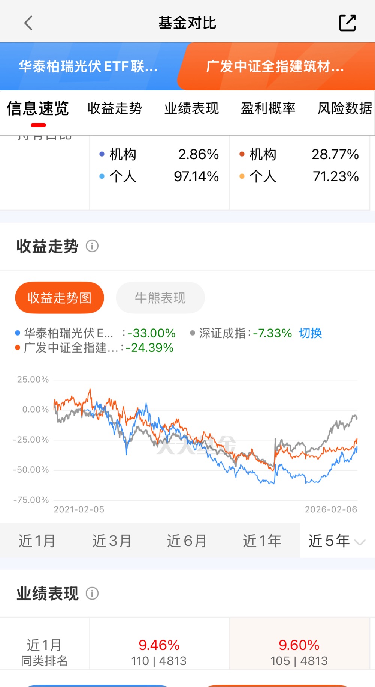Tap the returns trend line chart
This screenshot has width=375, height=687.
tap(205, 439)
